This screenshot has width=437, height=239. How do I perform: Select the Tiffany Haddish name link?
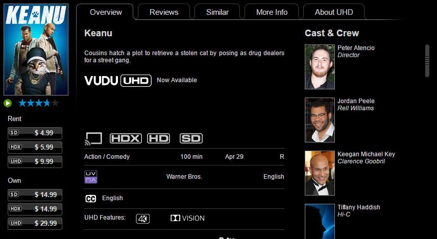[x=359, y=207]
